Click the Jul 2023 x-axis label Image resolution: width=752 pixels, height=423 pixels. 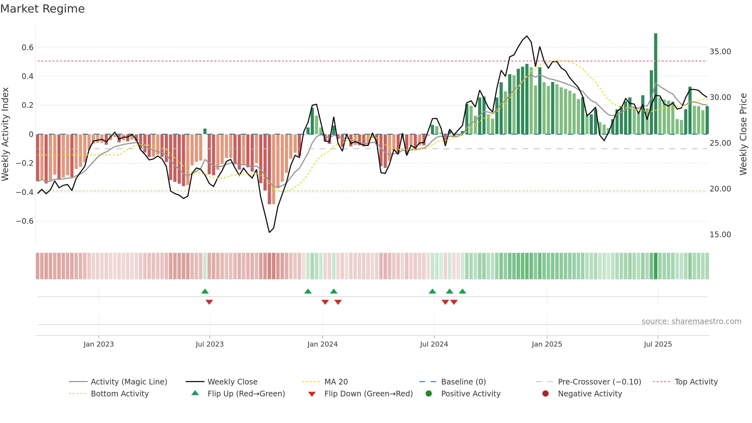(210, 344)
